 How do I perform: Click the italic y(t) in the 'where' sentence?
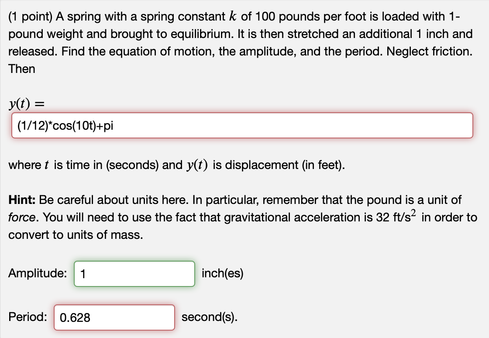pos(197,165)
